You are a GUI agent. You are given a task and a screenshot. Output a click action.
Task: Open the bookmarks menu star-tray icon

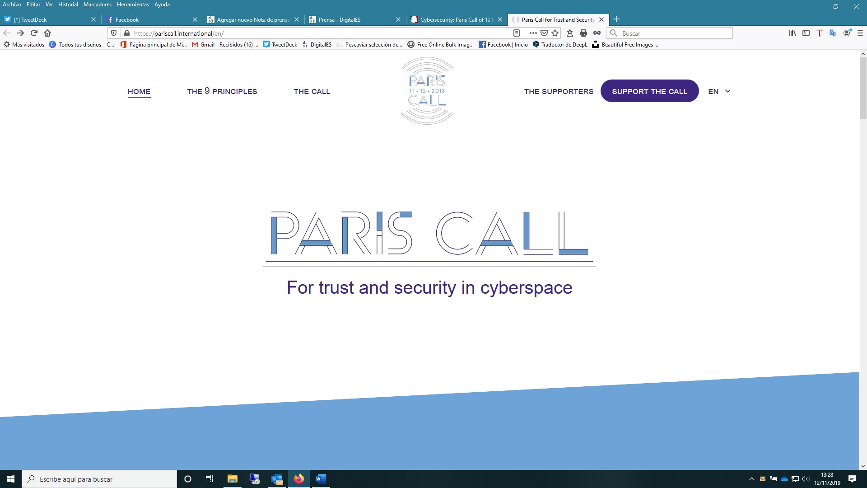570,33
